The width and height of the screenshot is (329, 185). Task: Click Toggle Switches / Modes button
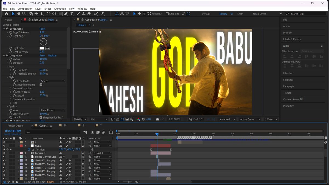[x=73, y=182]
